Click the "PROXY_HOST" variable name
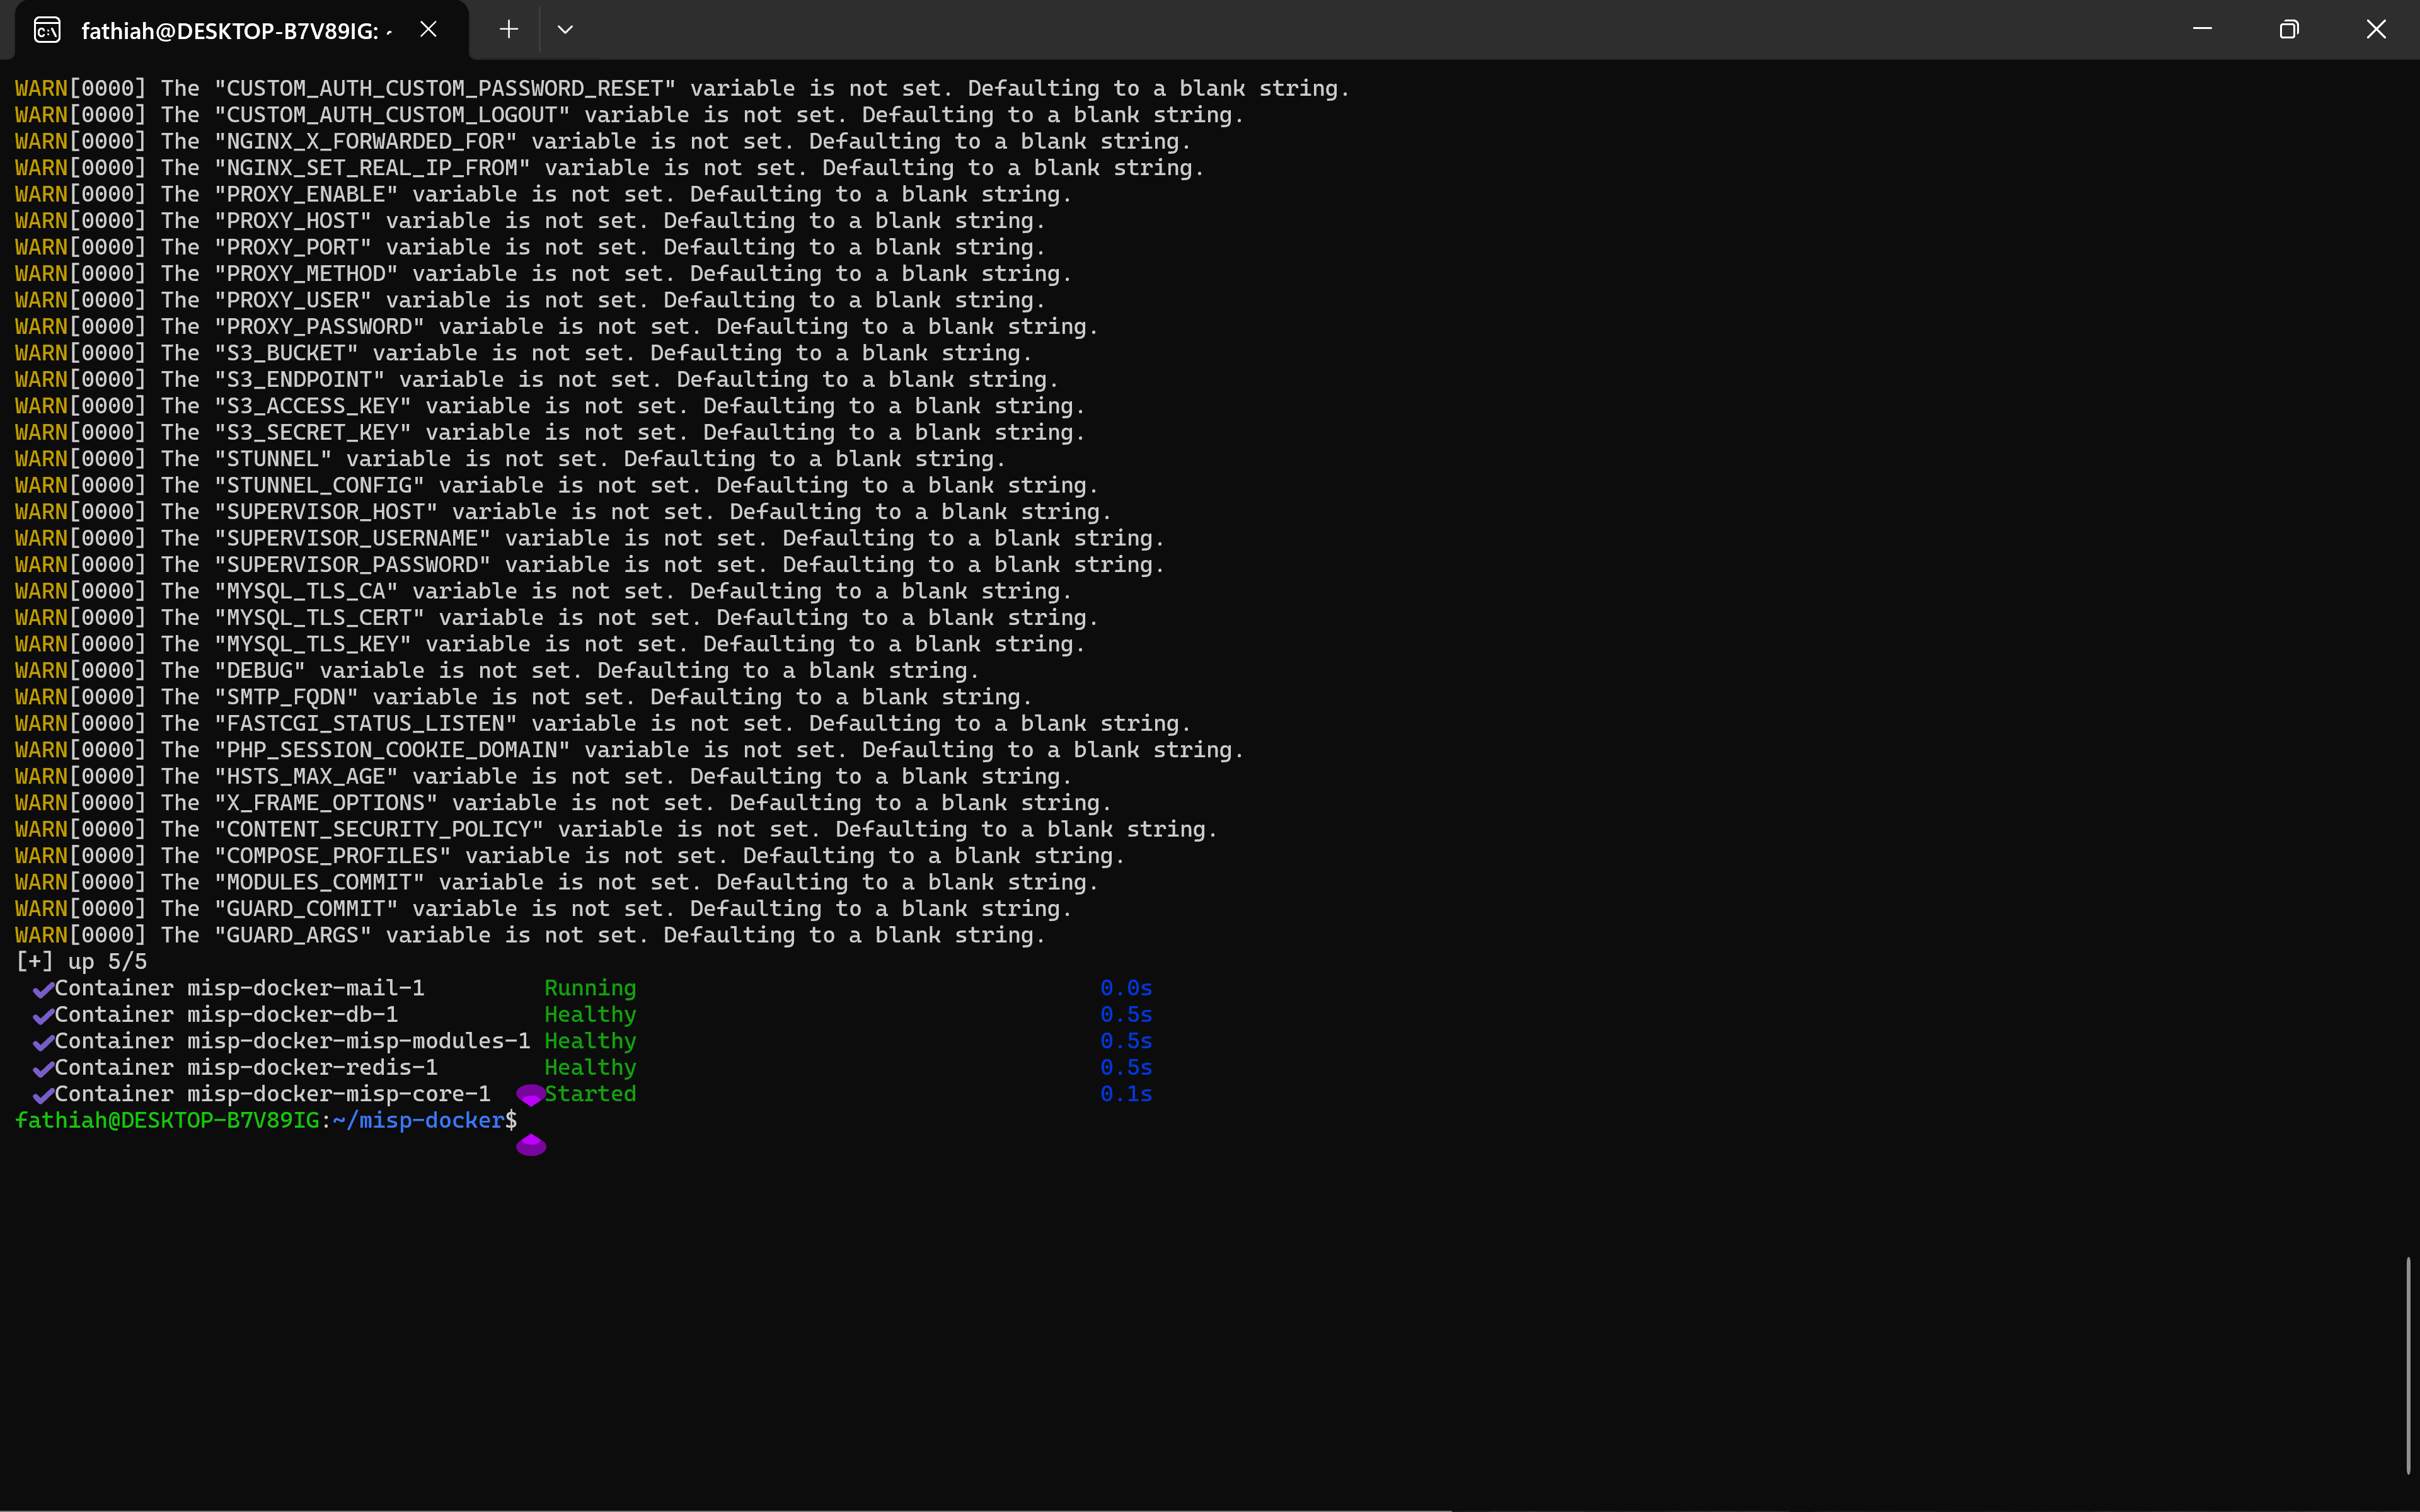The image size is (2420, 1512). [293, 221]
